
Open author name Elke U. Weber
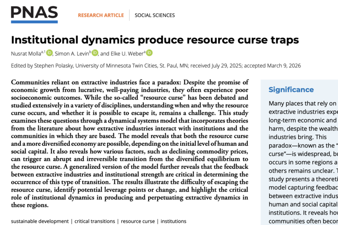(x=127, y=54)
